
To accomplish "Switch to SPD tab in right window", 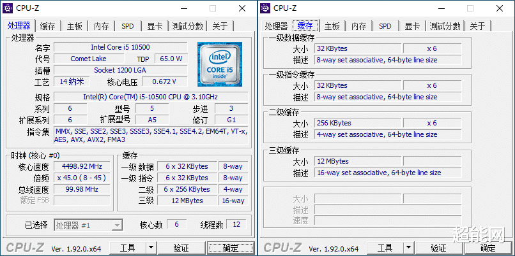I will coord(385,26).
